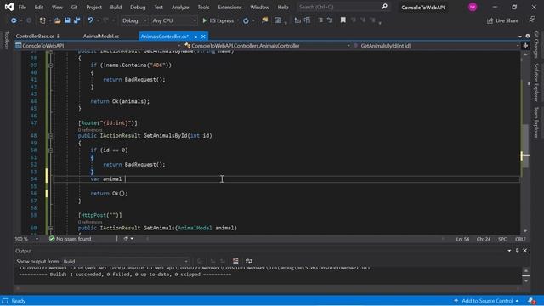Click the No issues found indicator

70,239
